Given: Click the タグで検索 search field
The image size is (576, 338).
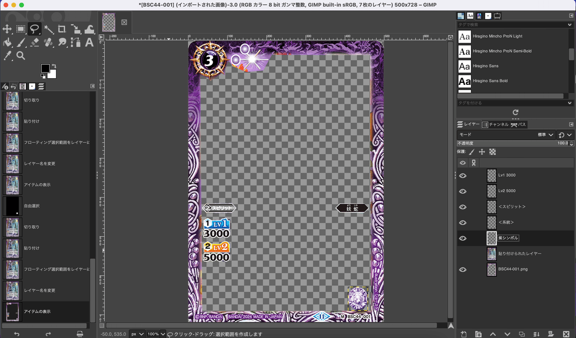Looking at the screenshot, I should click(511, 24).
